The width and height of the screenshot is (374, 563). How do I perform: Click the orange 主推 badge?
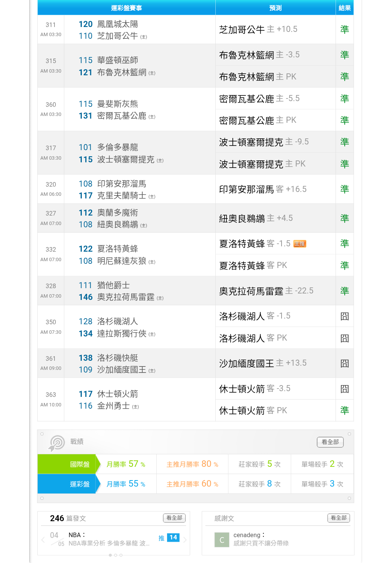pos(300,244)
